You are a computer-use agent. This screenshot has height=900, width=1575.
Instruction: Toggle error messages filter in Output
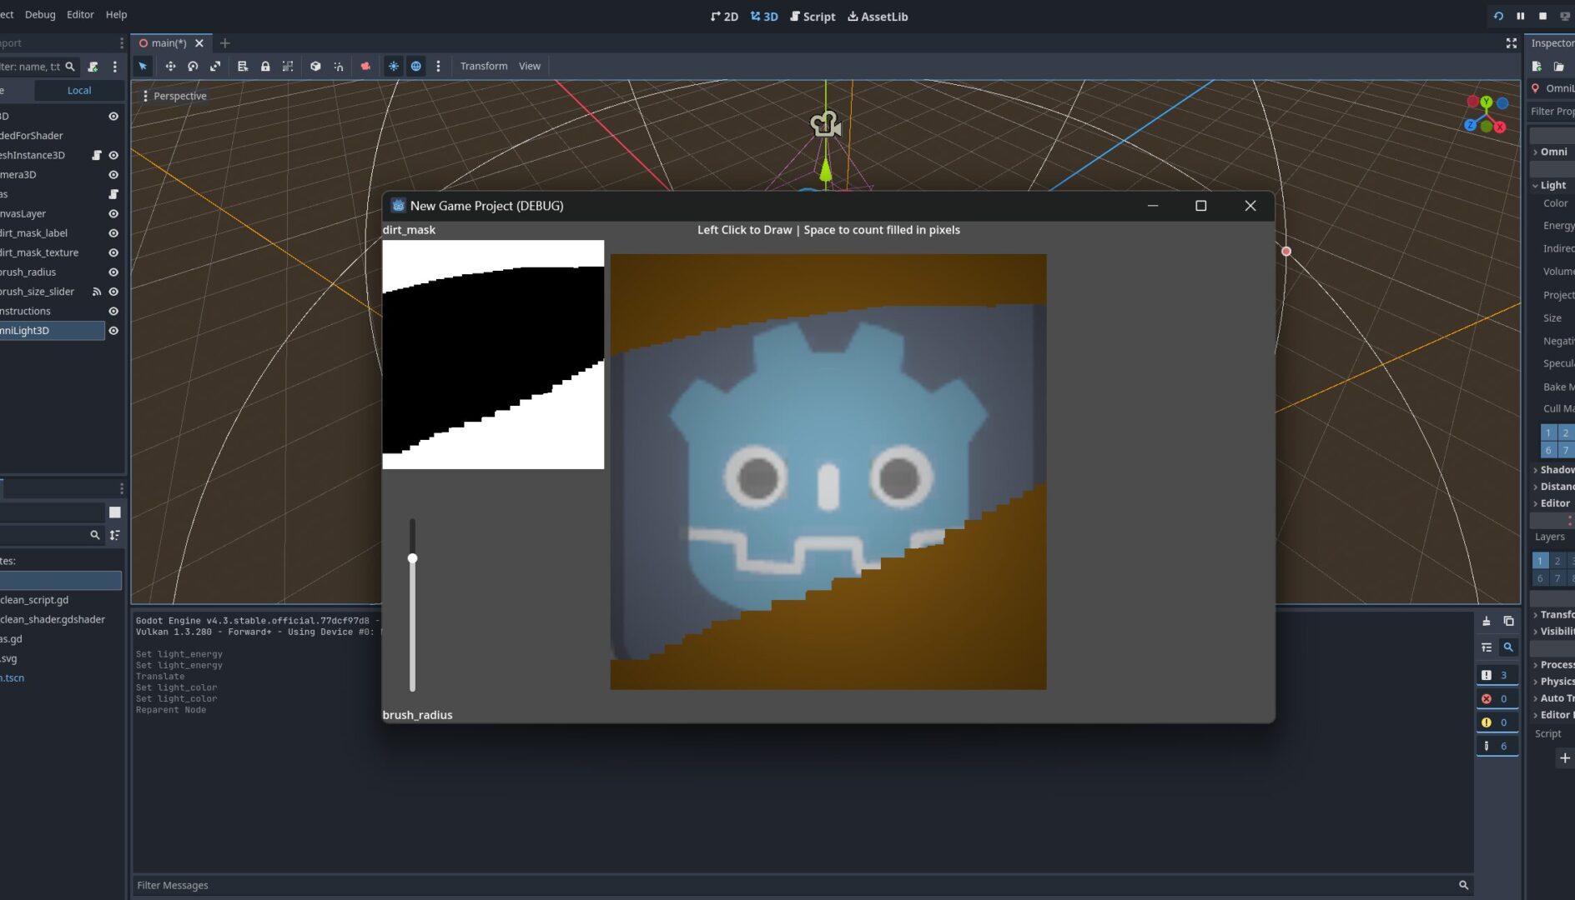click(1497, 699)
